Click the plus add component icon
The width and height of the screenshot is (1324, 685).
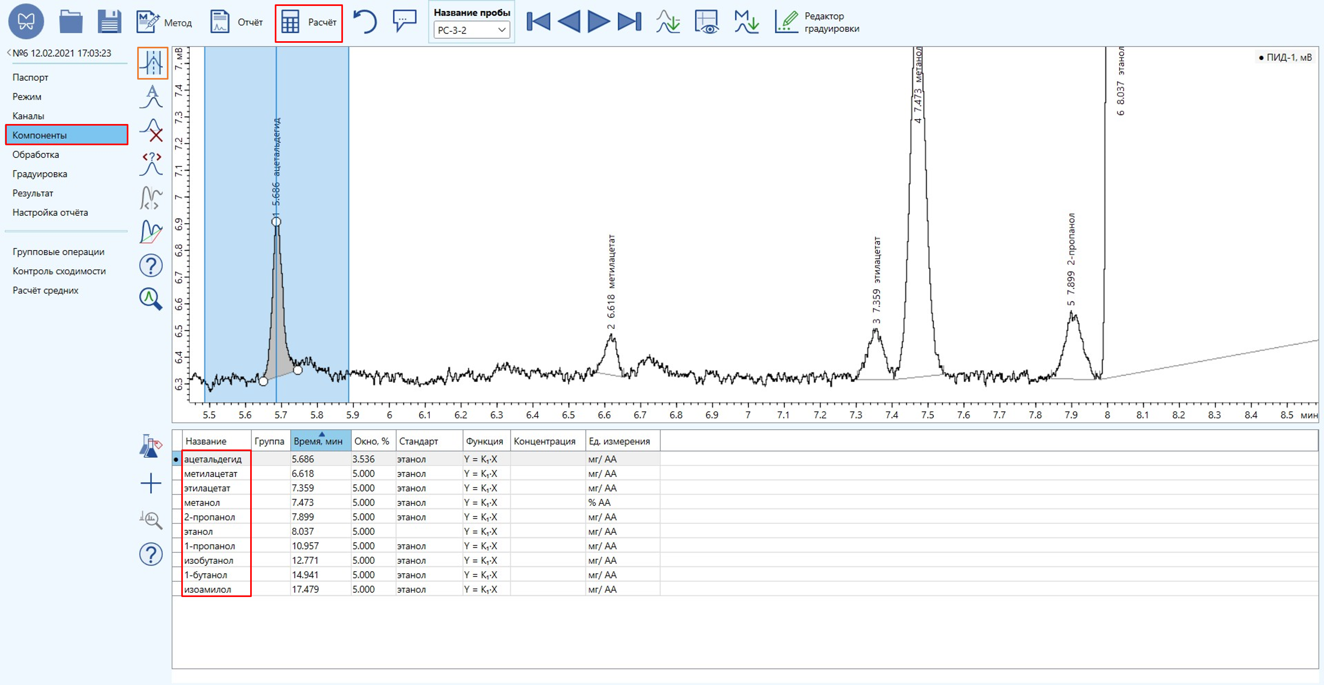(x=151, y=483)
